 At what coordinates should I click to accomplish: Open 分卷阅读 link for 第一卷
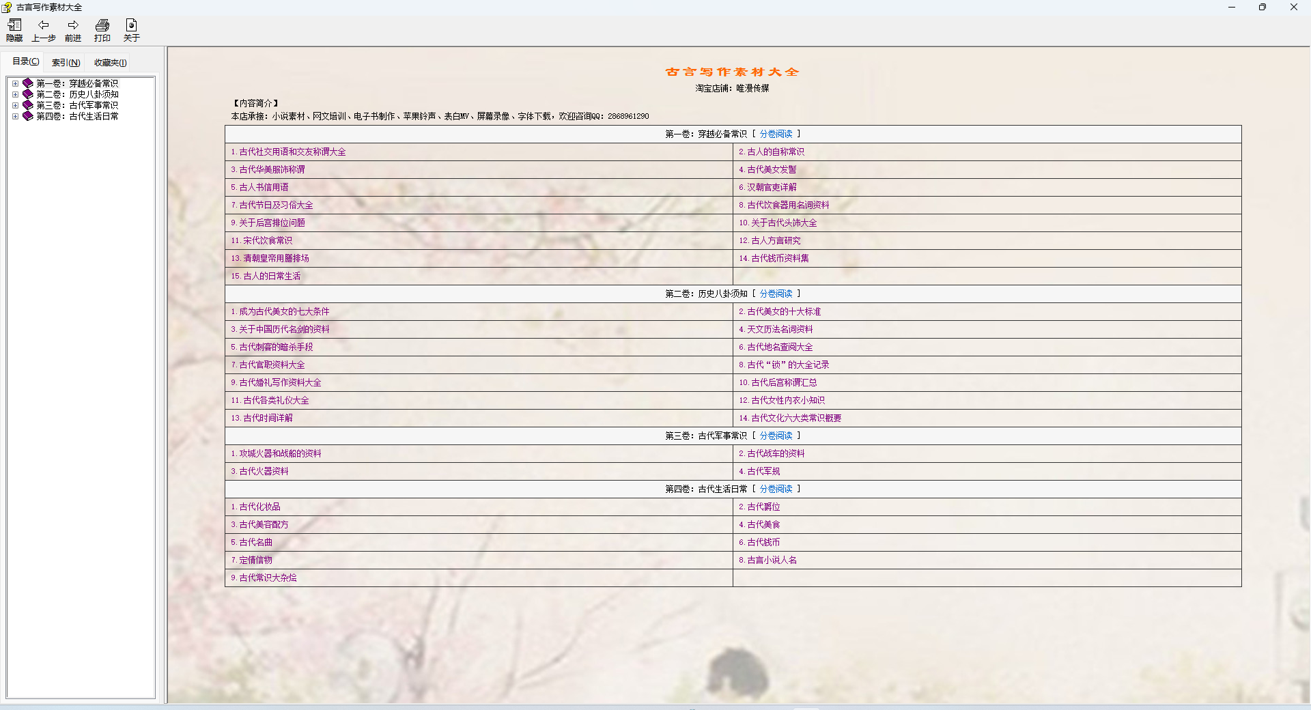pos(776,134)
